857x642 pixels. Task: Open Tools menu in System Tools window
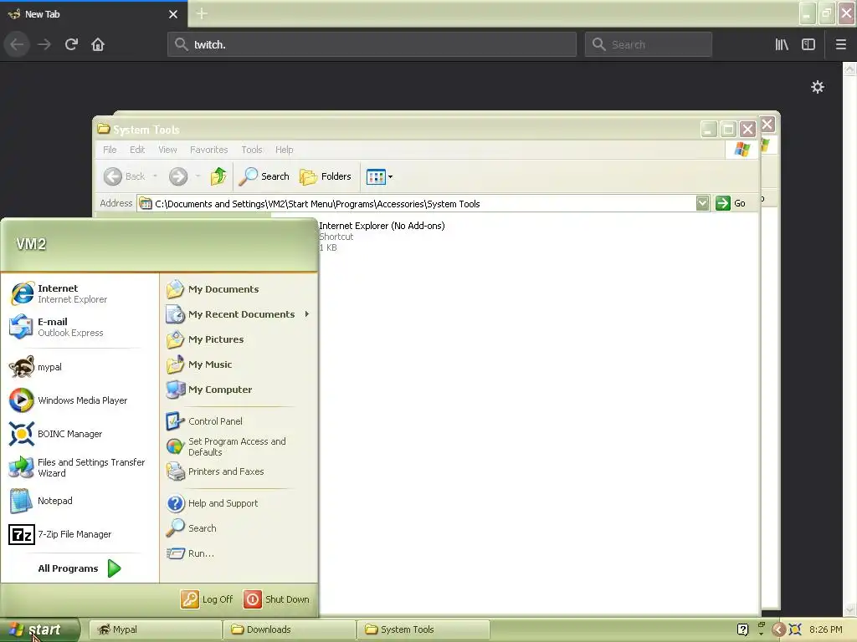click(252, 150)
